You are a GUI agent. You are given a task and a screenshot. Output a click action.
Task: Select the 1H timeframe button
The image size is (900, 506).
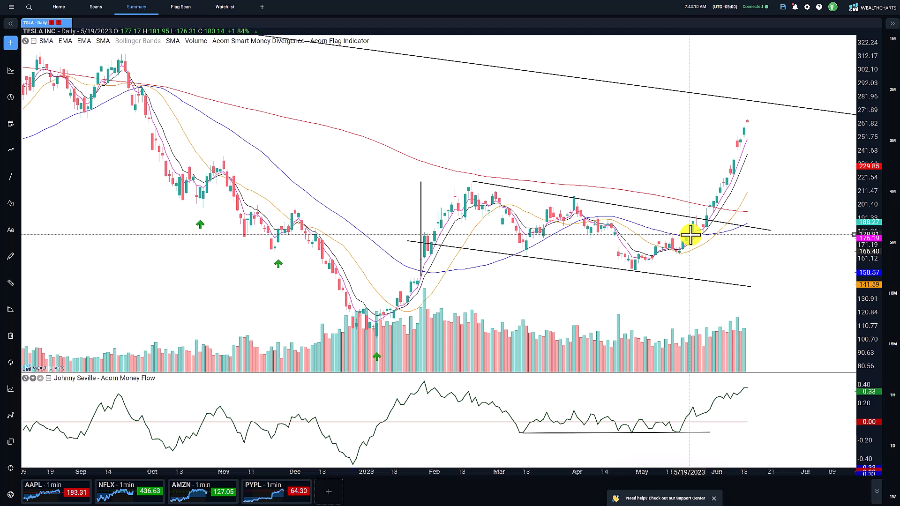point(892,395)
